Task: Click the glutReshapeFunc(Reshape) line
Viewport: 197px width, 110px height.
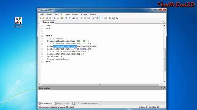Action: point(65,54)
